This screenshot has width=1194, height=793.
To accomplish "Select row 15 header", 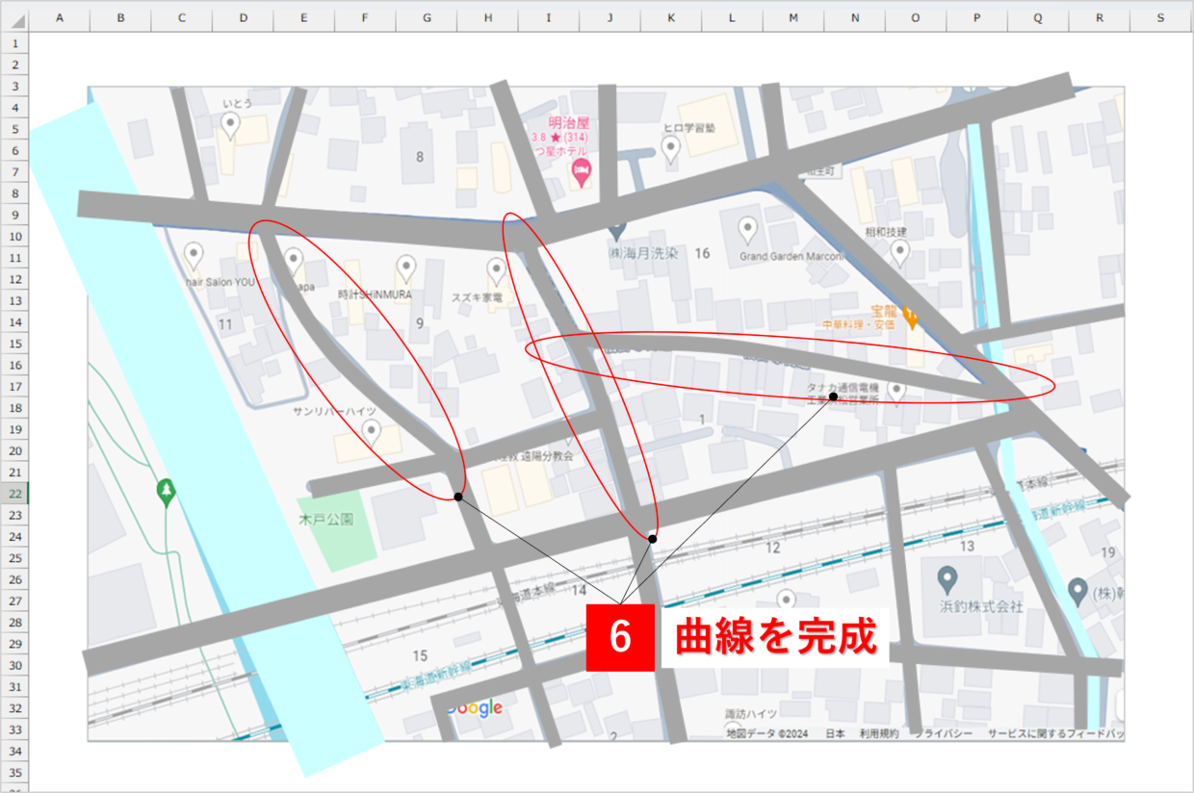I will pos(14,344).
